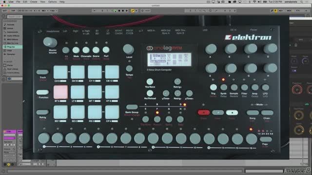This screenshot has height=175, width=312.
Task: Select Sounds in browser categories
Action: click(x=11, y=25)
